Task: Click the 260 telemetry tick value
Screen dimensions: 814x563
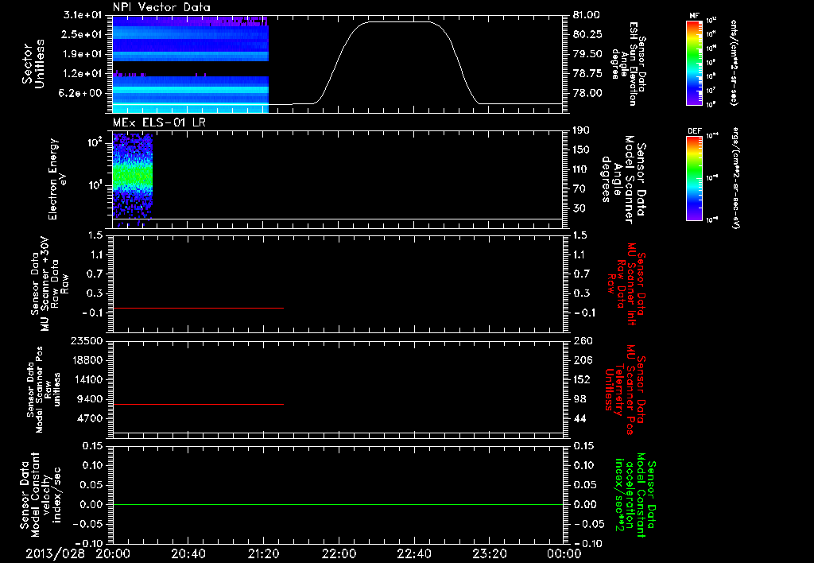Action: (583, 340)
